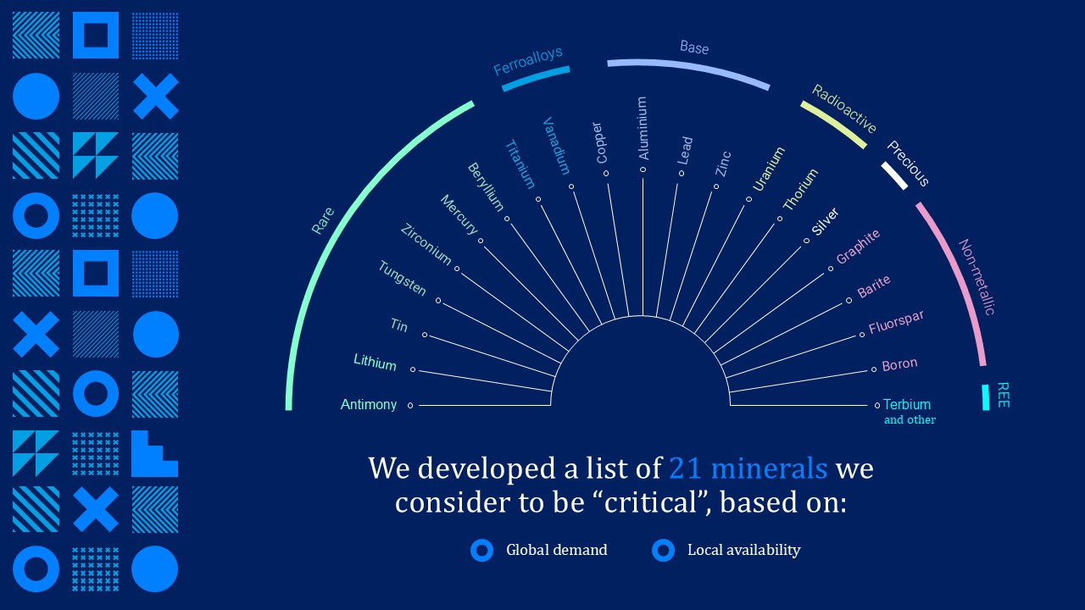Select the Antimony label

pyautogui.click(x=369, y=405)
